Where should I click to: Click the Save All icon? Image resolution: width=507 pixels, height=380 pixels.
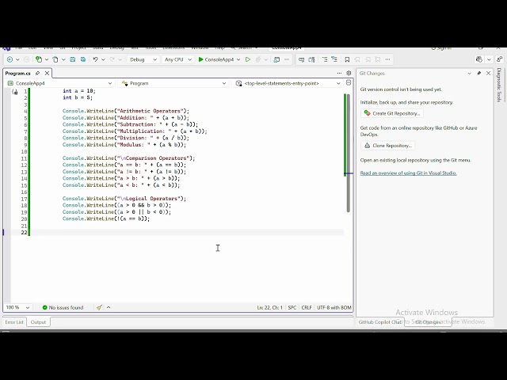(x=83, y=59)
